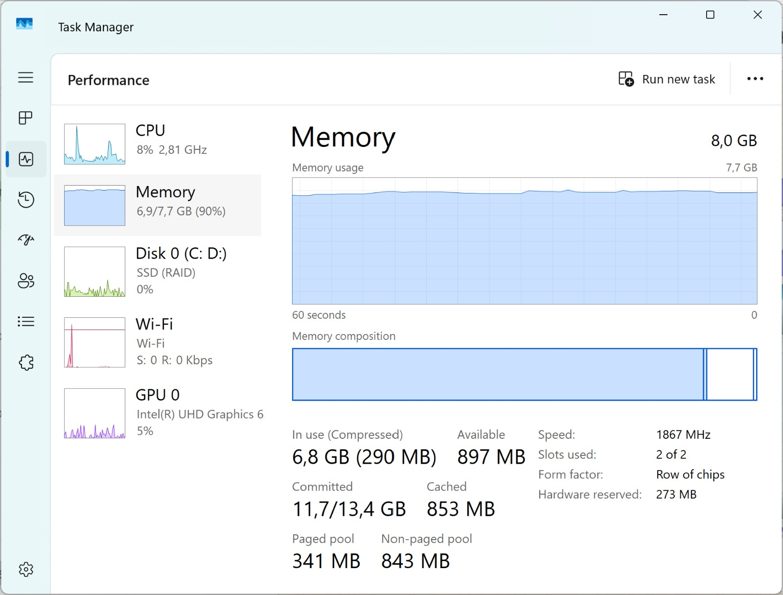Open Task Manager settings gear
The image size is (783, 595).
25,569
